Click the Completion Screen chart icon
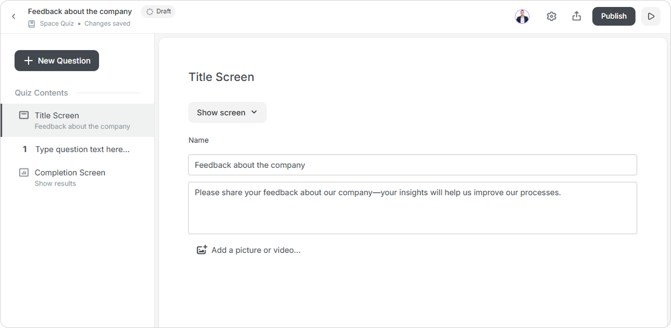This screenshot has height=328, width=671. tap(24, 172)
